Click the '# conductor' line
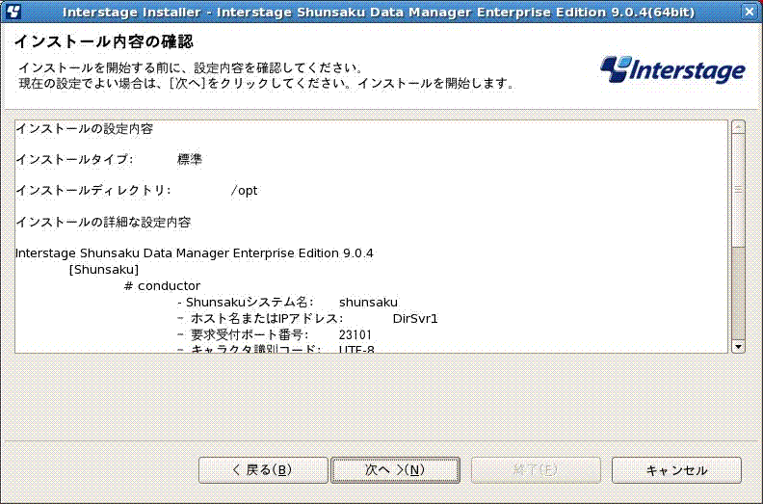The width and height of the screenshot is (763, 504). 162,286
